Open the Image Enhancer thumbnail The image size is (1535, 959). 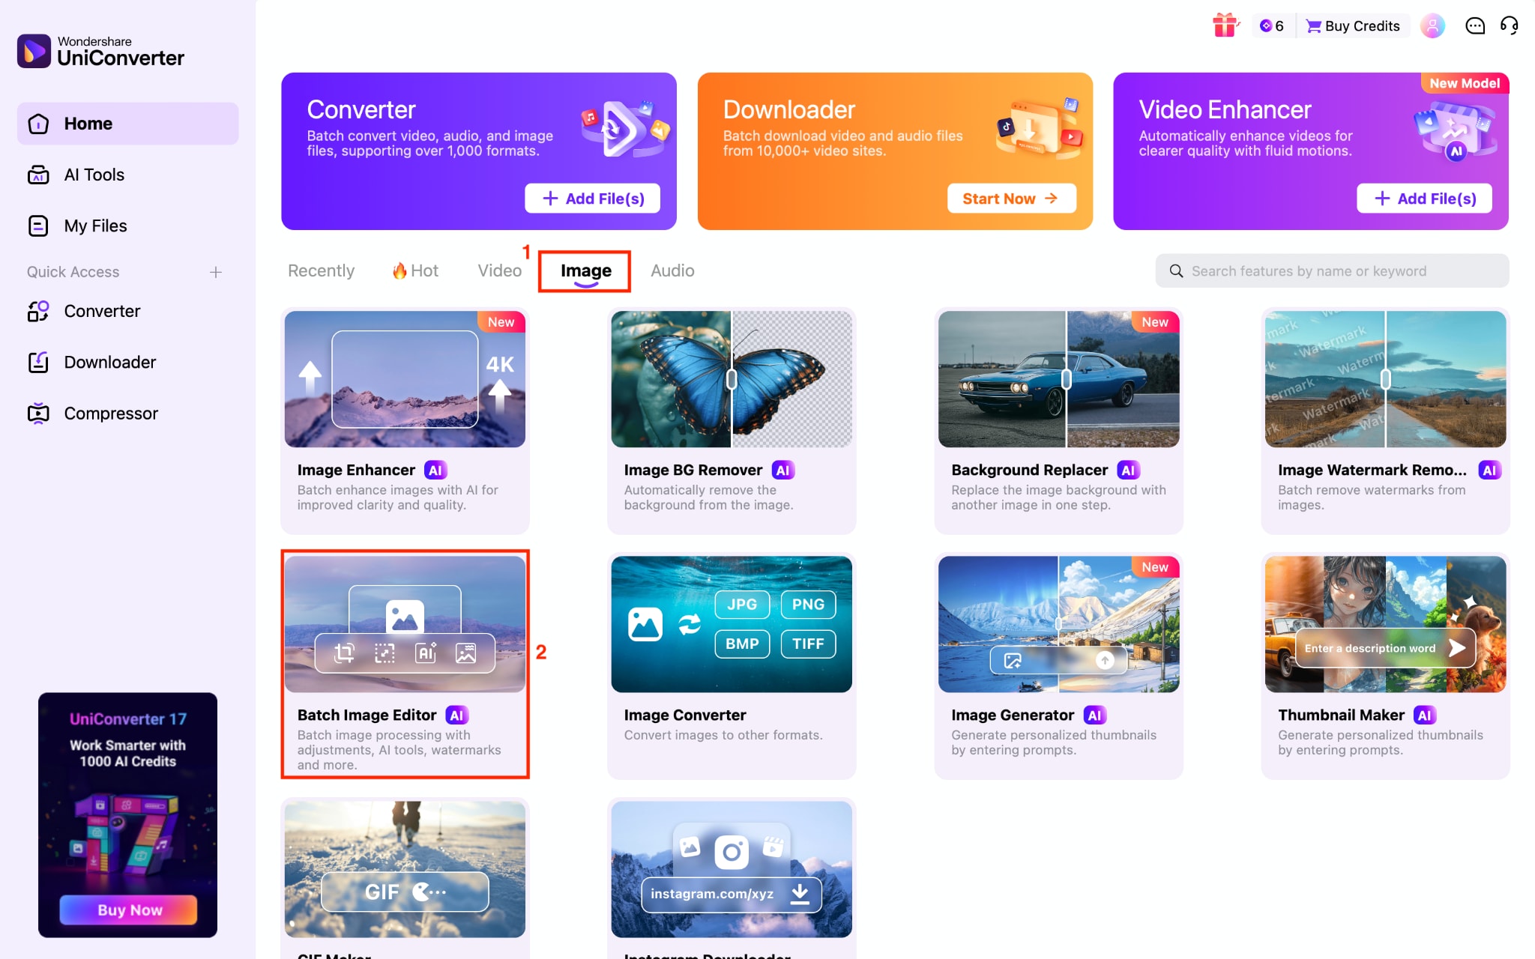pyautogui.click(x=405, y=379)
